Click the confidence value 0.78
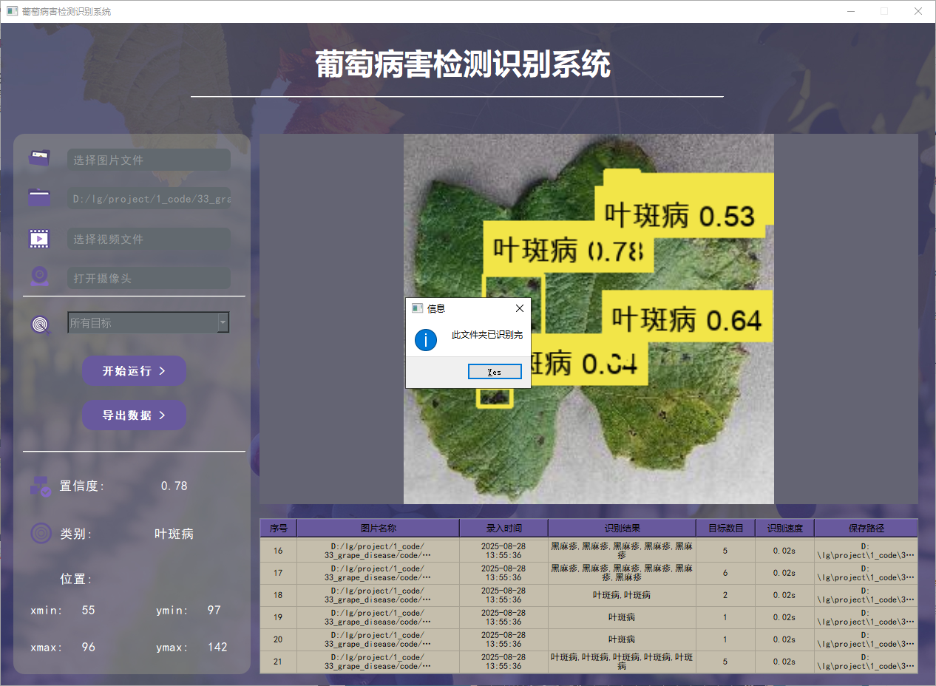 [174, 486]
